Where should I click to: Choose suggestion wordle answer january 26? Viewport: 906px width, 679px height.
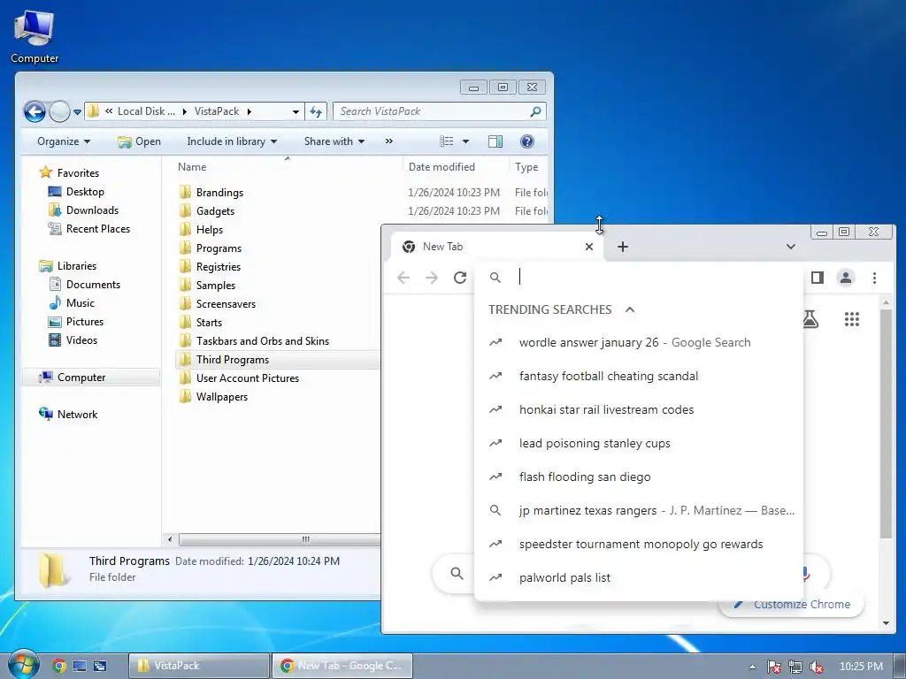coord(639,342)
